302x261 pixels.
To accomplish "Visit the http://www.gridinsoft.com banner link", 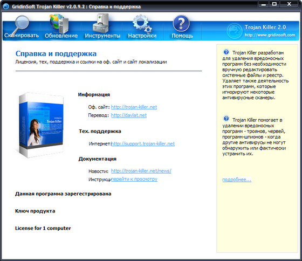I will click(270, 35).
